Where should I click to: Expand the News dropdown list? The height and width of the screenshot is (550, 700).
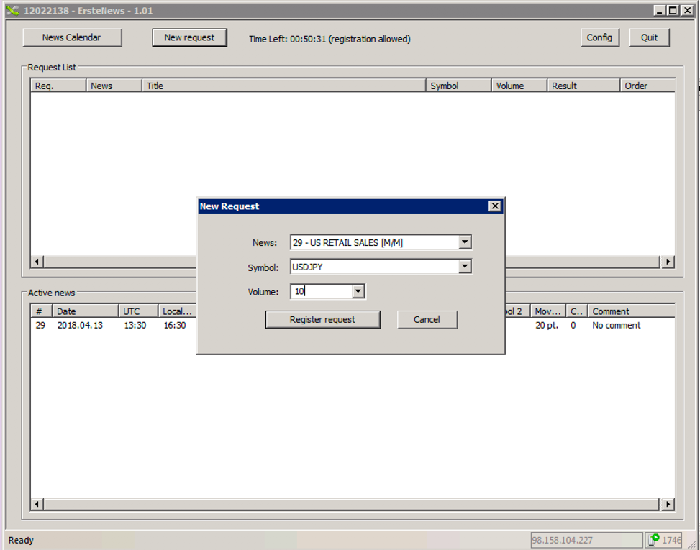point(465,243)
